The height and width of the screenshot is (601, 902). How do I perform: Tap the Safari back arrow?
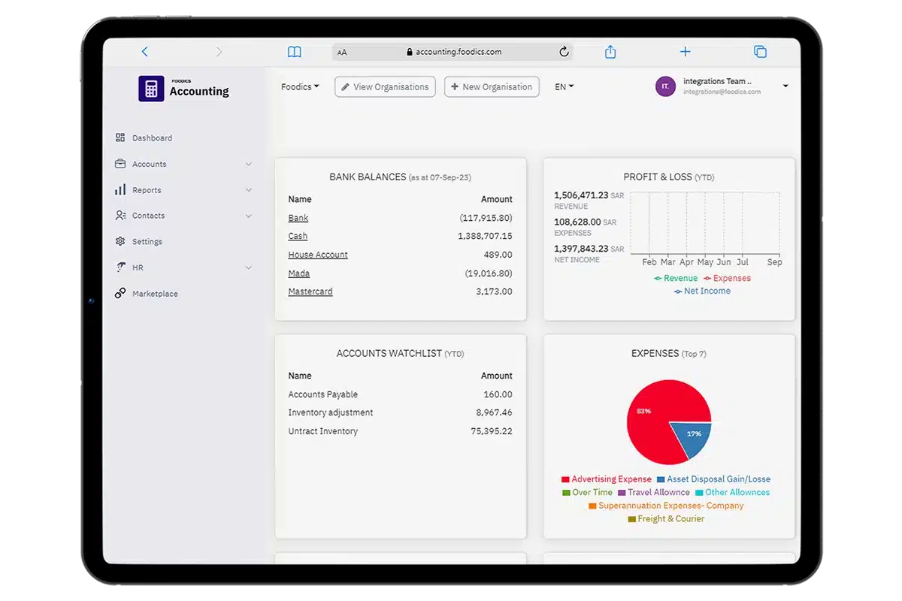145,52
